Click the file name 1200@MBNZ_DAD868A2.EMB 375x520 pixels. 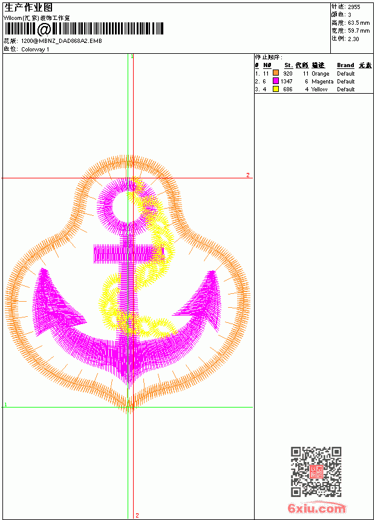pos(62,41)
